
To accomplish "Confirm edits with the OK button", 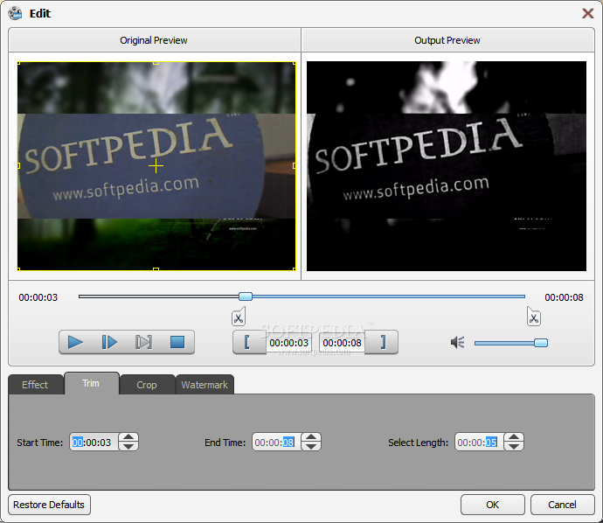I will coord(493,505).
